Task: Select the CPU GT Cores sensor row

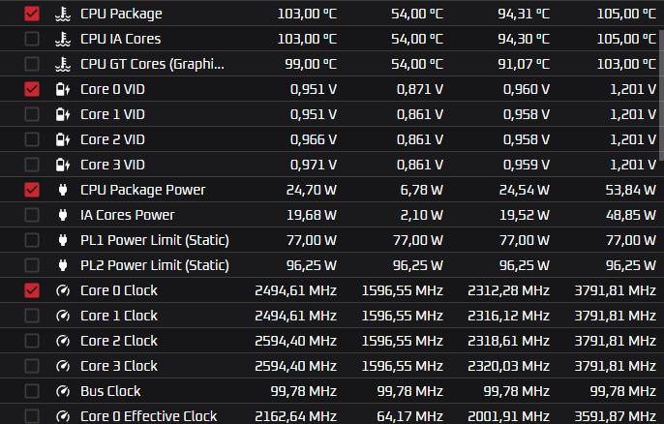Action: point(152,64)
